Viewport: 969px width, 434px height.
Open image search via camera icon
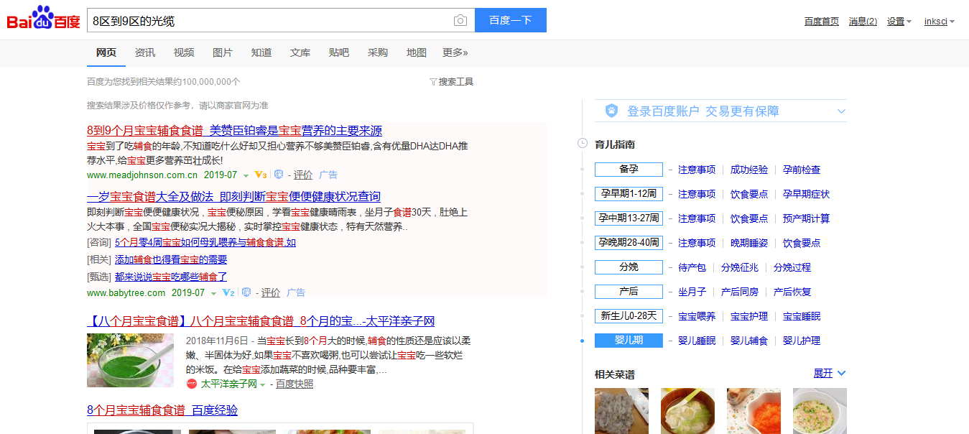(460, 21)
